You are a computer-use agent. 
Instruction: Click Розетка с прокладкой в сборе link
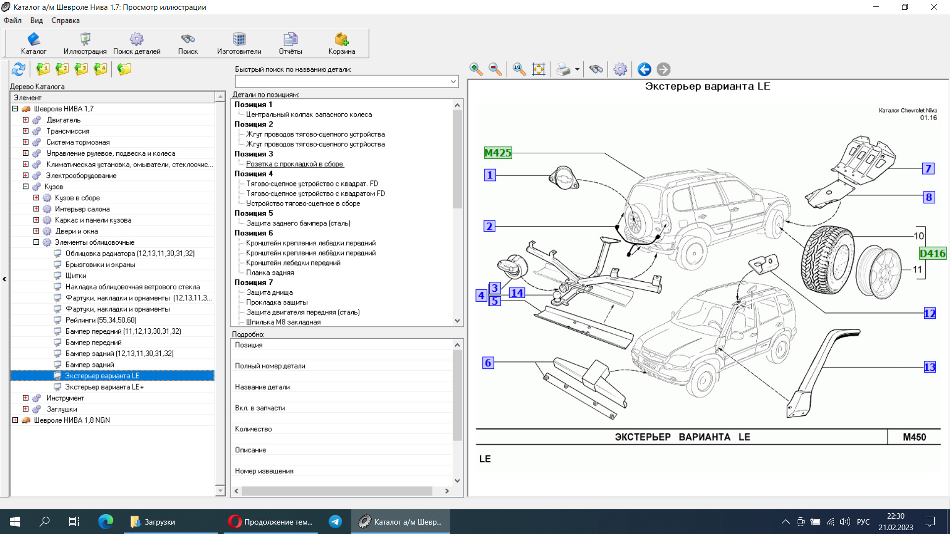click(x=294, y=164)
